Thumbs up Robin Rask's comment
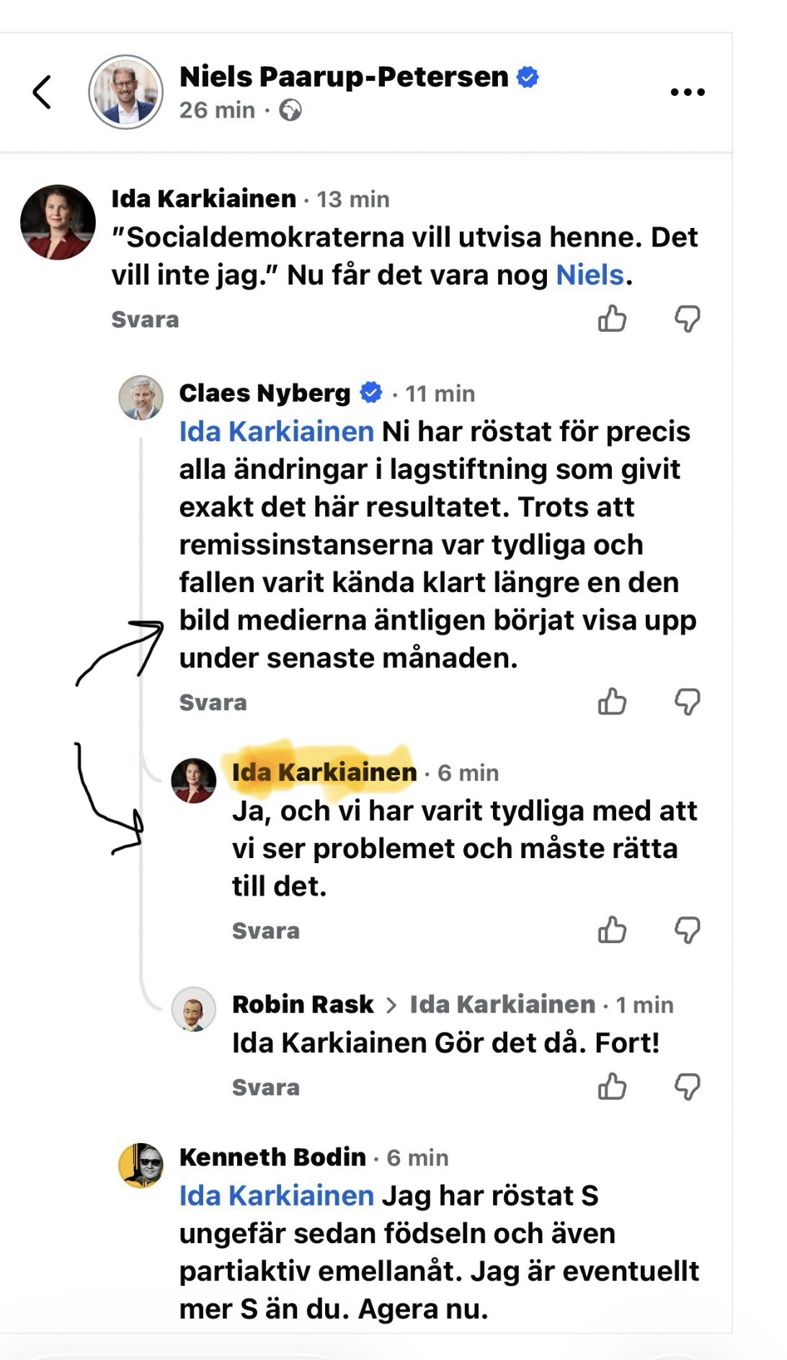 tap(612, 1086)
